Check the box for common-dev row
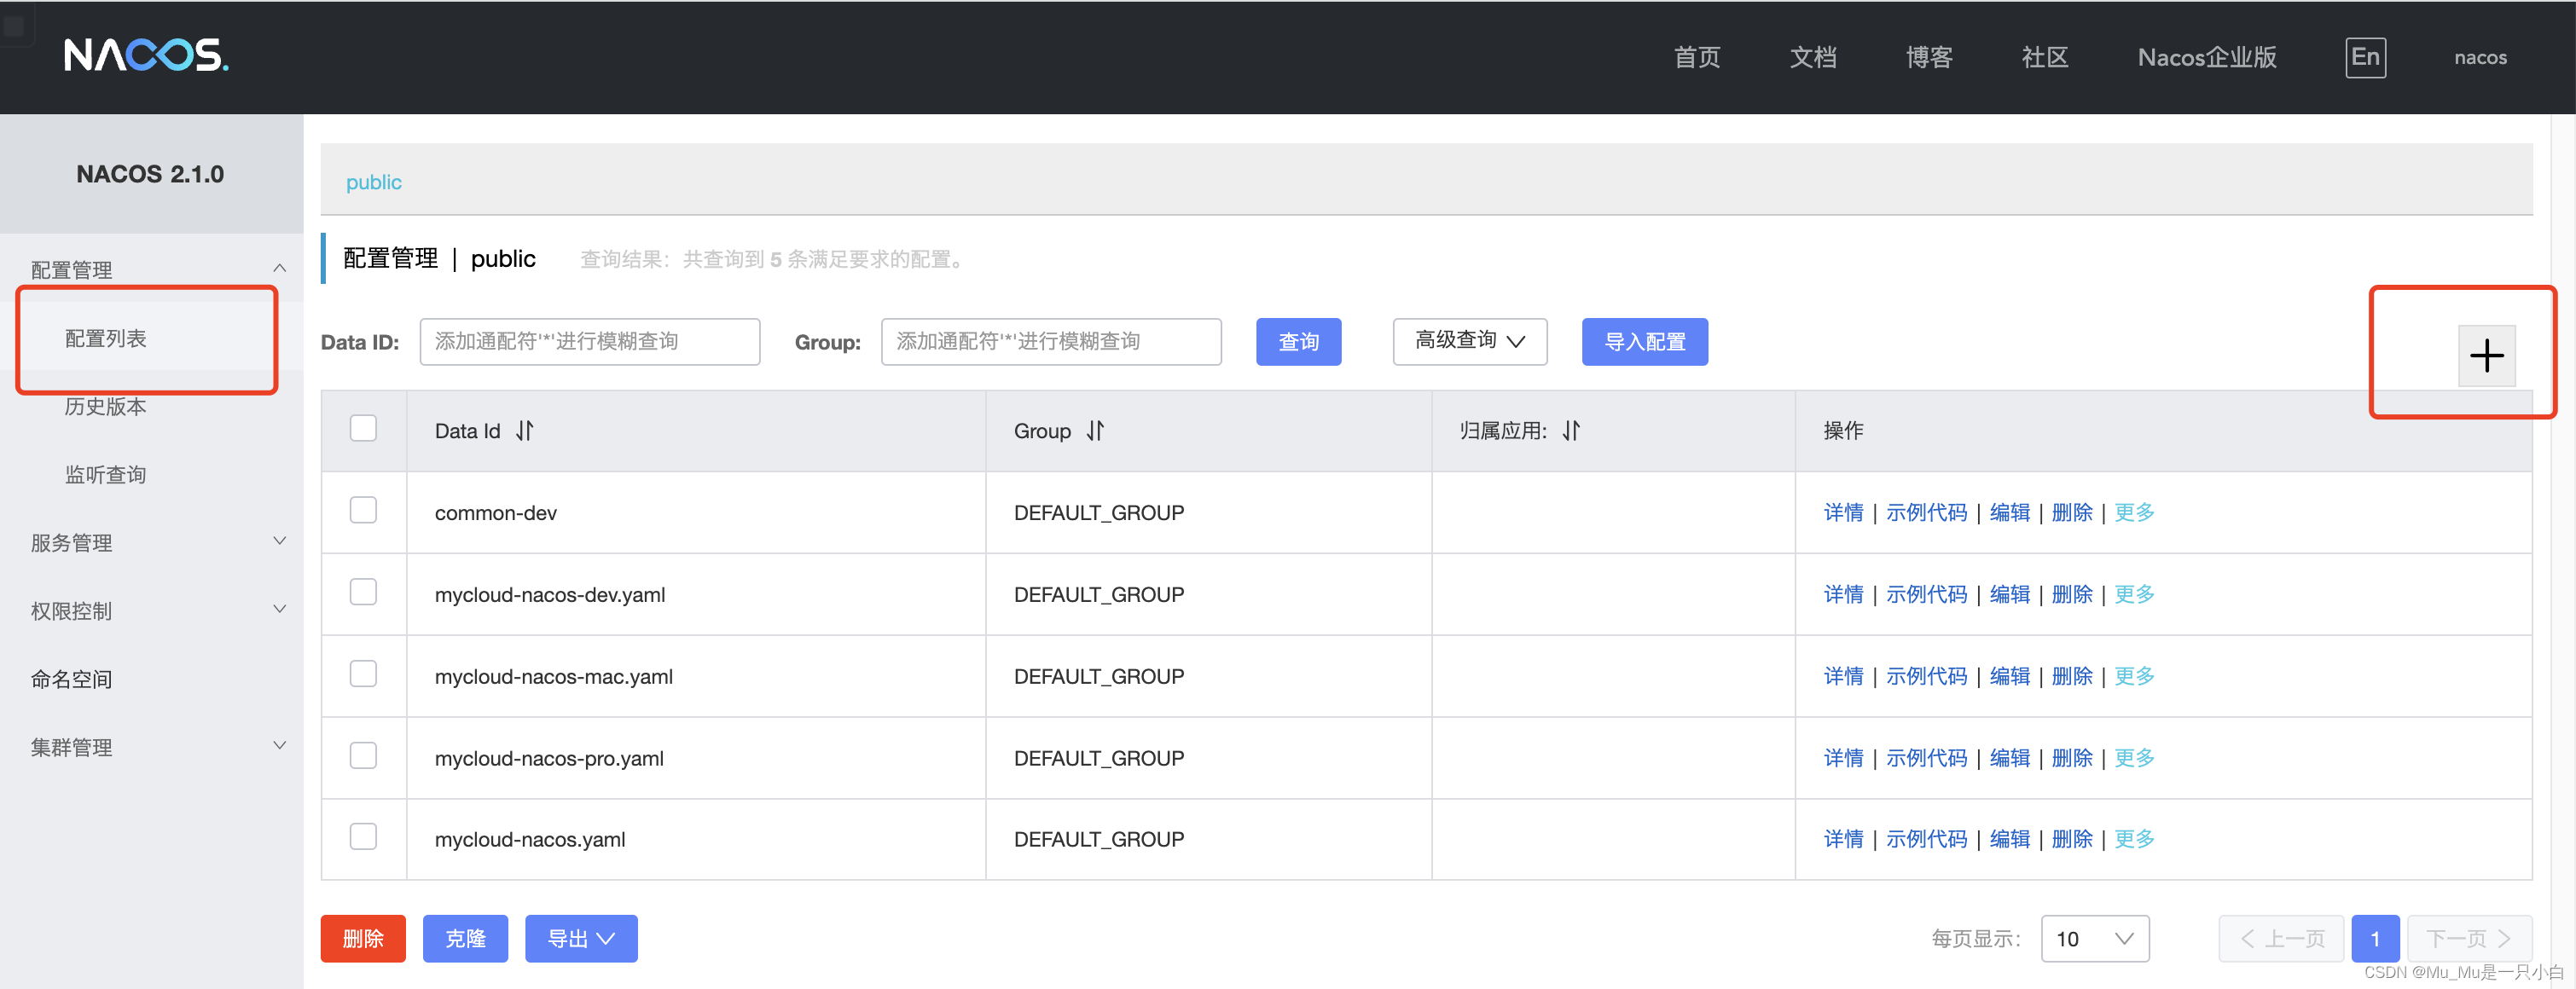The width and height of the screenshot is (2576, 989). pos(363,510)
